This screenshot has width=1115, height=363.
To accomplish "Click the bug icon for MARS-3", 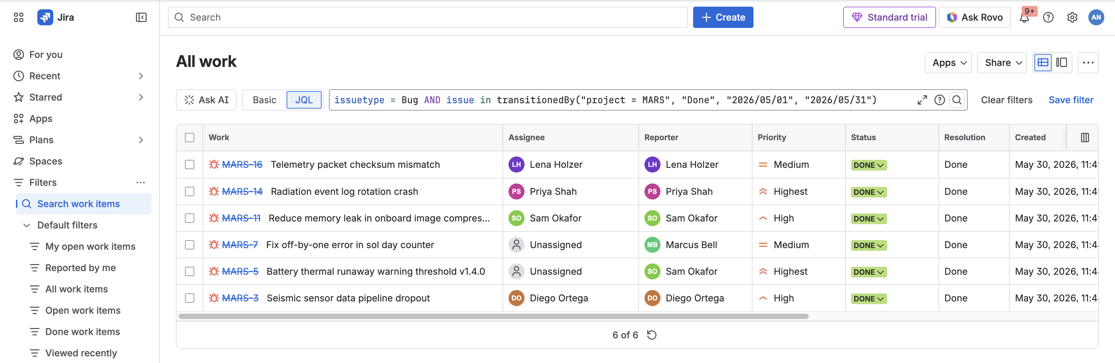I will tap(214, 298).
